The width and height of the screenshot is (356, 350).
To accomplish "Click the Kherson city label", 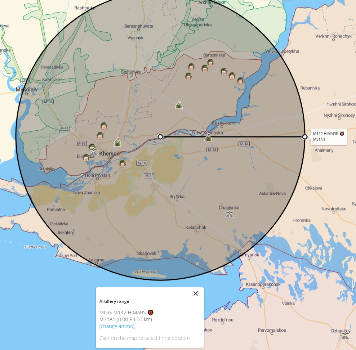I will point(109,153).
